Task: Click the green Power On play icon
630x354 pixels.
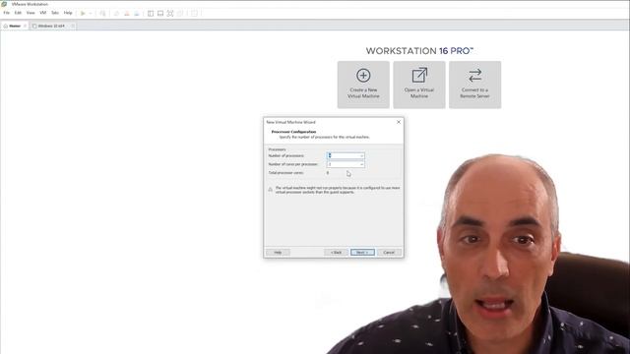Action: pos(83,13)
